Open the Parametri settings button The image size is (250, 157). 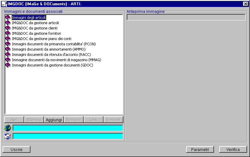[200, 149]
